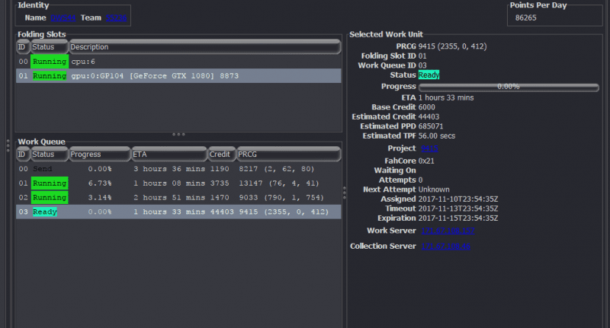Select folding slot 00 cpu:6
Viewport: 610px width, 328px height.
(178, 62)
